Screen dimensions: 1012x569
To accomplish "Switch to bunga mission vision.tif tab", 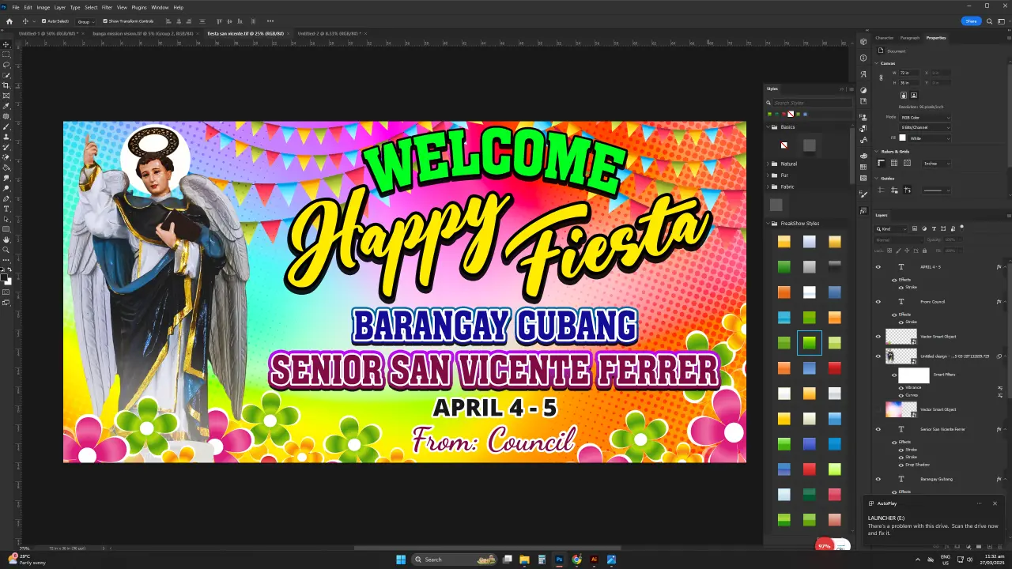I will [143, 34].
